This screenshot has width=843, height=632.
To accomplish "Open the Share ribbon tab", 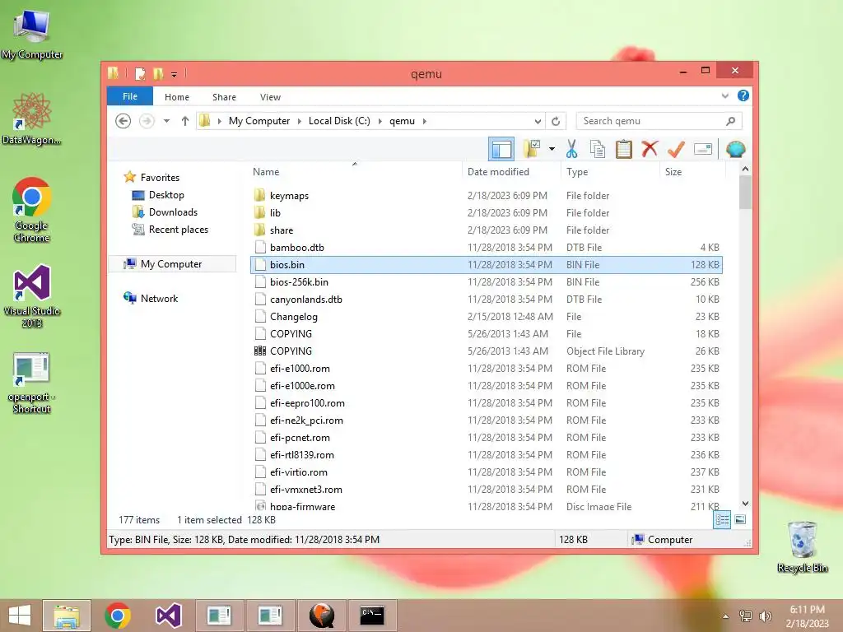I will pos(224,97).
